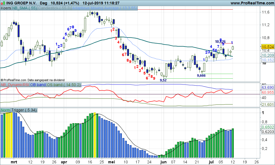The image size is (275, 165).
Task: Select the apr month label on time axis
Action: (x=64, y=162)
